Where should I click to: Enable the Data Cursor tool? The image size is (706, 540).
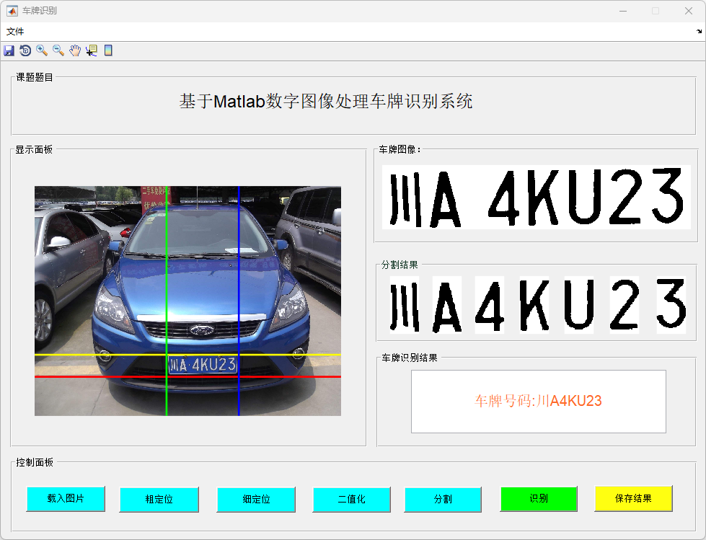(x=92, y=50)
